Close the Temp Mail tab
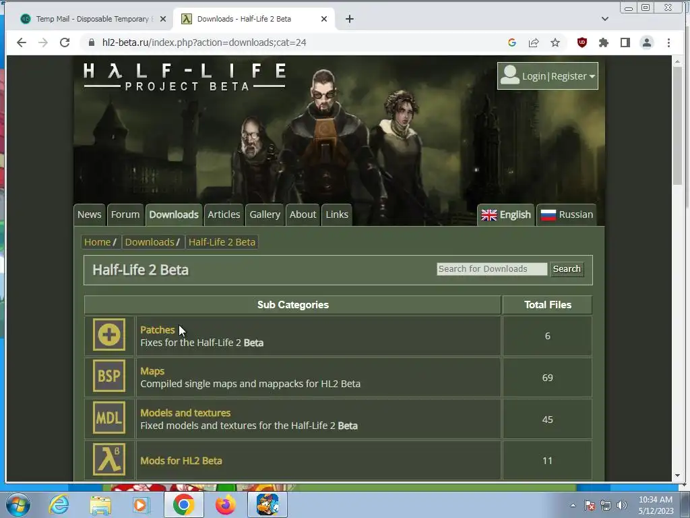The image size is (690, 518). click(163, 19)
